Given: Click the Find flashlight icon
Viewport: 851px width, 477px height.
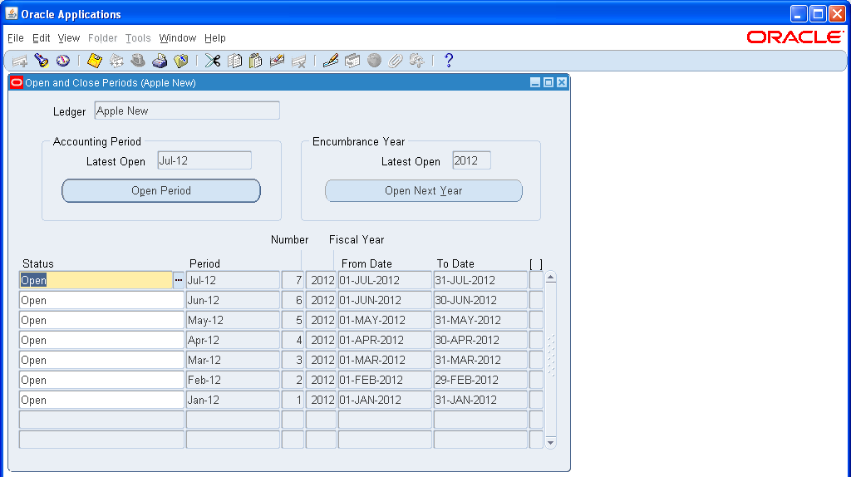Looking at the screenshot, I should [42, 61].
